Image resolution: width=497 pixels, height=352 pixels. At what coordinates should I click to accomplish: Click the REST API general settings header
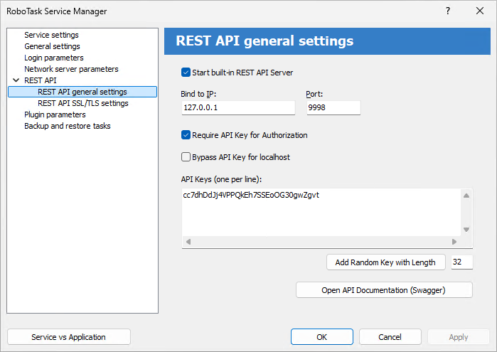(328, 41)
